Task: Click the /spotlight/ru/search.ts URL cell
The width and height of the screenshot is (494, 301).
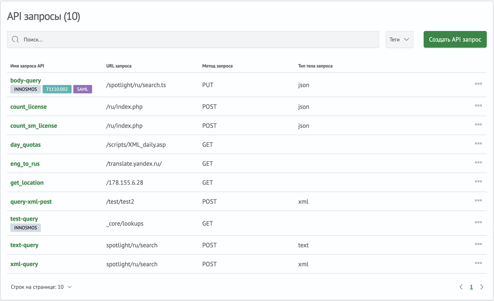Action: [136, 85]
